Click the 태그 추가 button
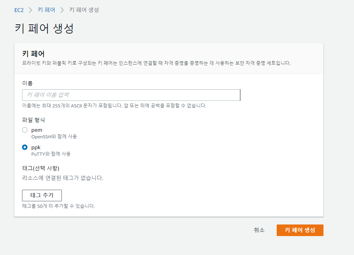 (42, 195)
